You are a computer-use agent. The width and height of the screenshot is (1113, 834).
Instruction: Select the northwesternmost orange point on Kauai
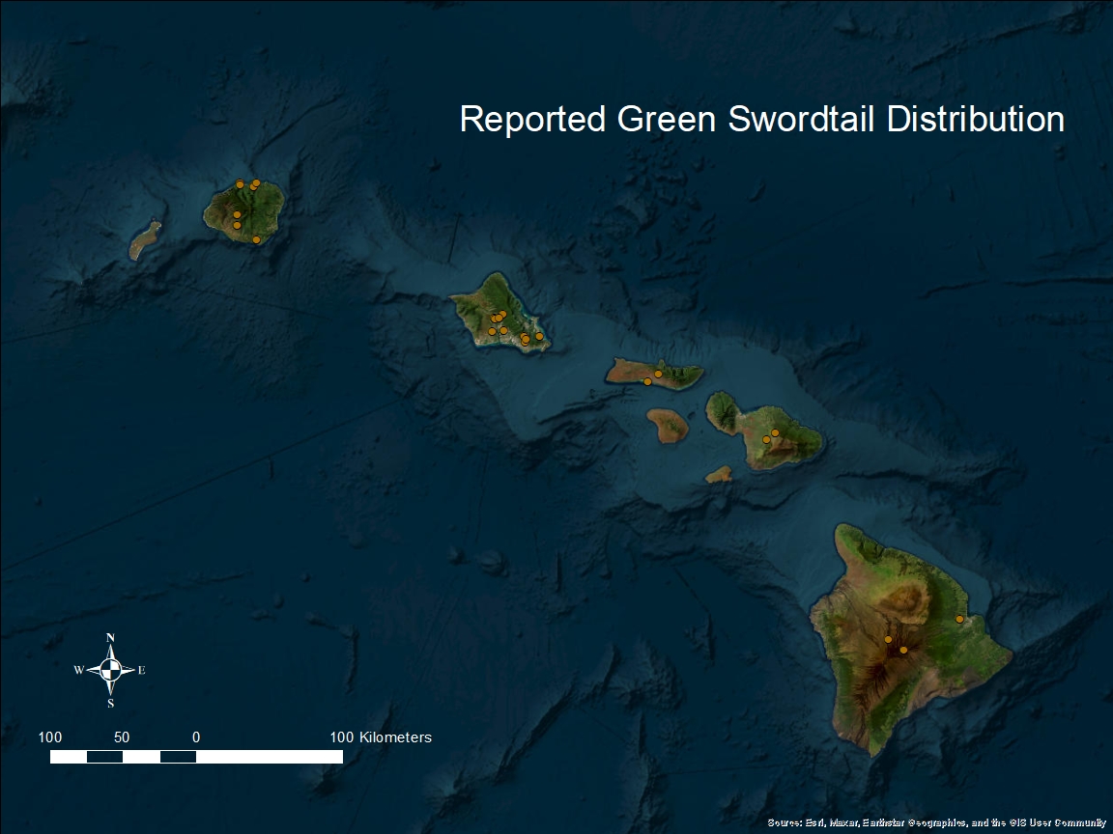pos(240,184)
